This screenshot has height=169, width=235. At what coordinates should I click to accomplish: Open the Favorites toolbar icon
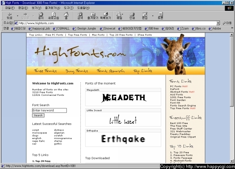93,16
